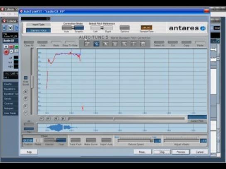
Task: Click the Help button
Action: pos(29,152)
